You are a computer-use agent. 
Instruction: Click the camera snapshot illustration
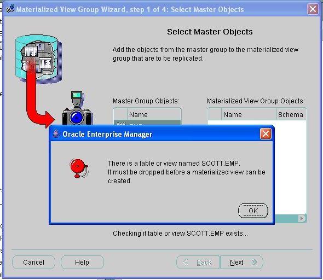click(x=77, y=108)
